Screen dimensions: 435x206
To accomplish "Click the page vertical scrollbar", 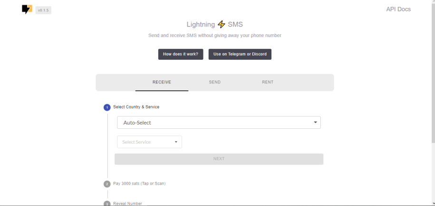I will click(x=433, y=72).
